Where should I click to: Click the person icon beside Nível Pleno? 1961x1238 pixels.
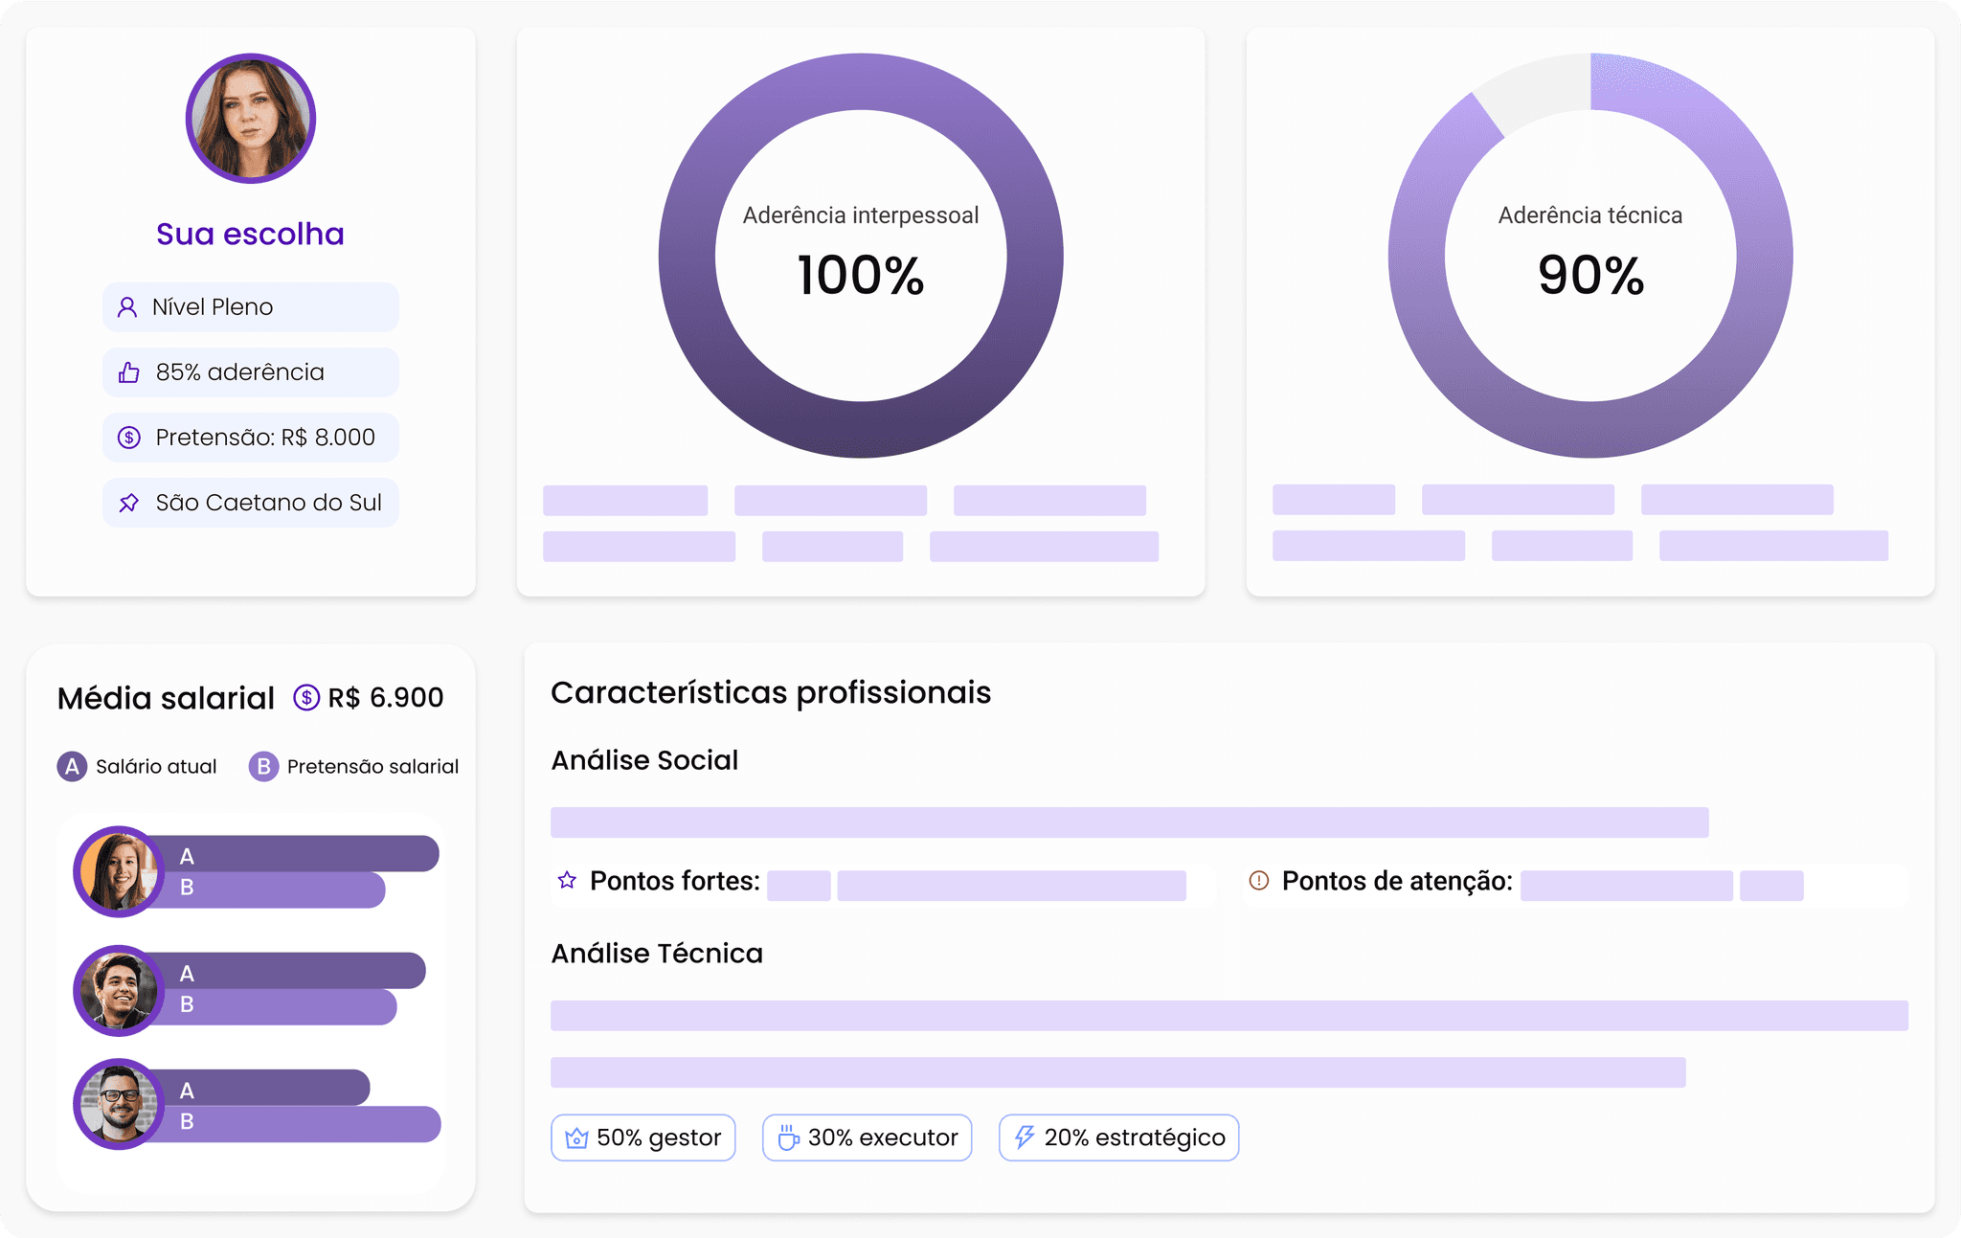point(127,307)
